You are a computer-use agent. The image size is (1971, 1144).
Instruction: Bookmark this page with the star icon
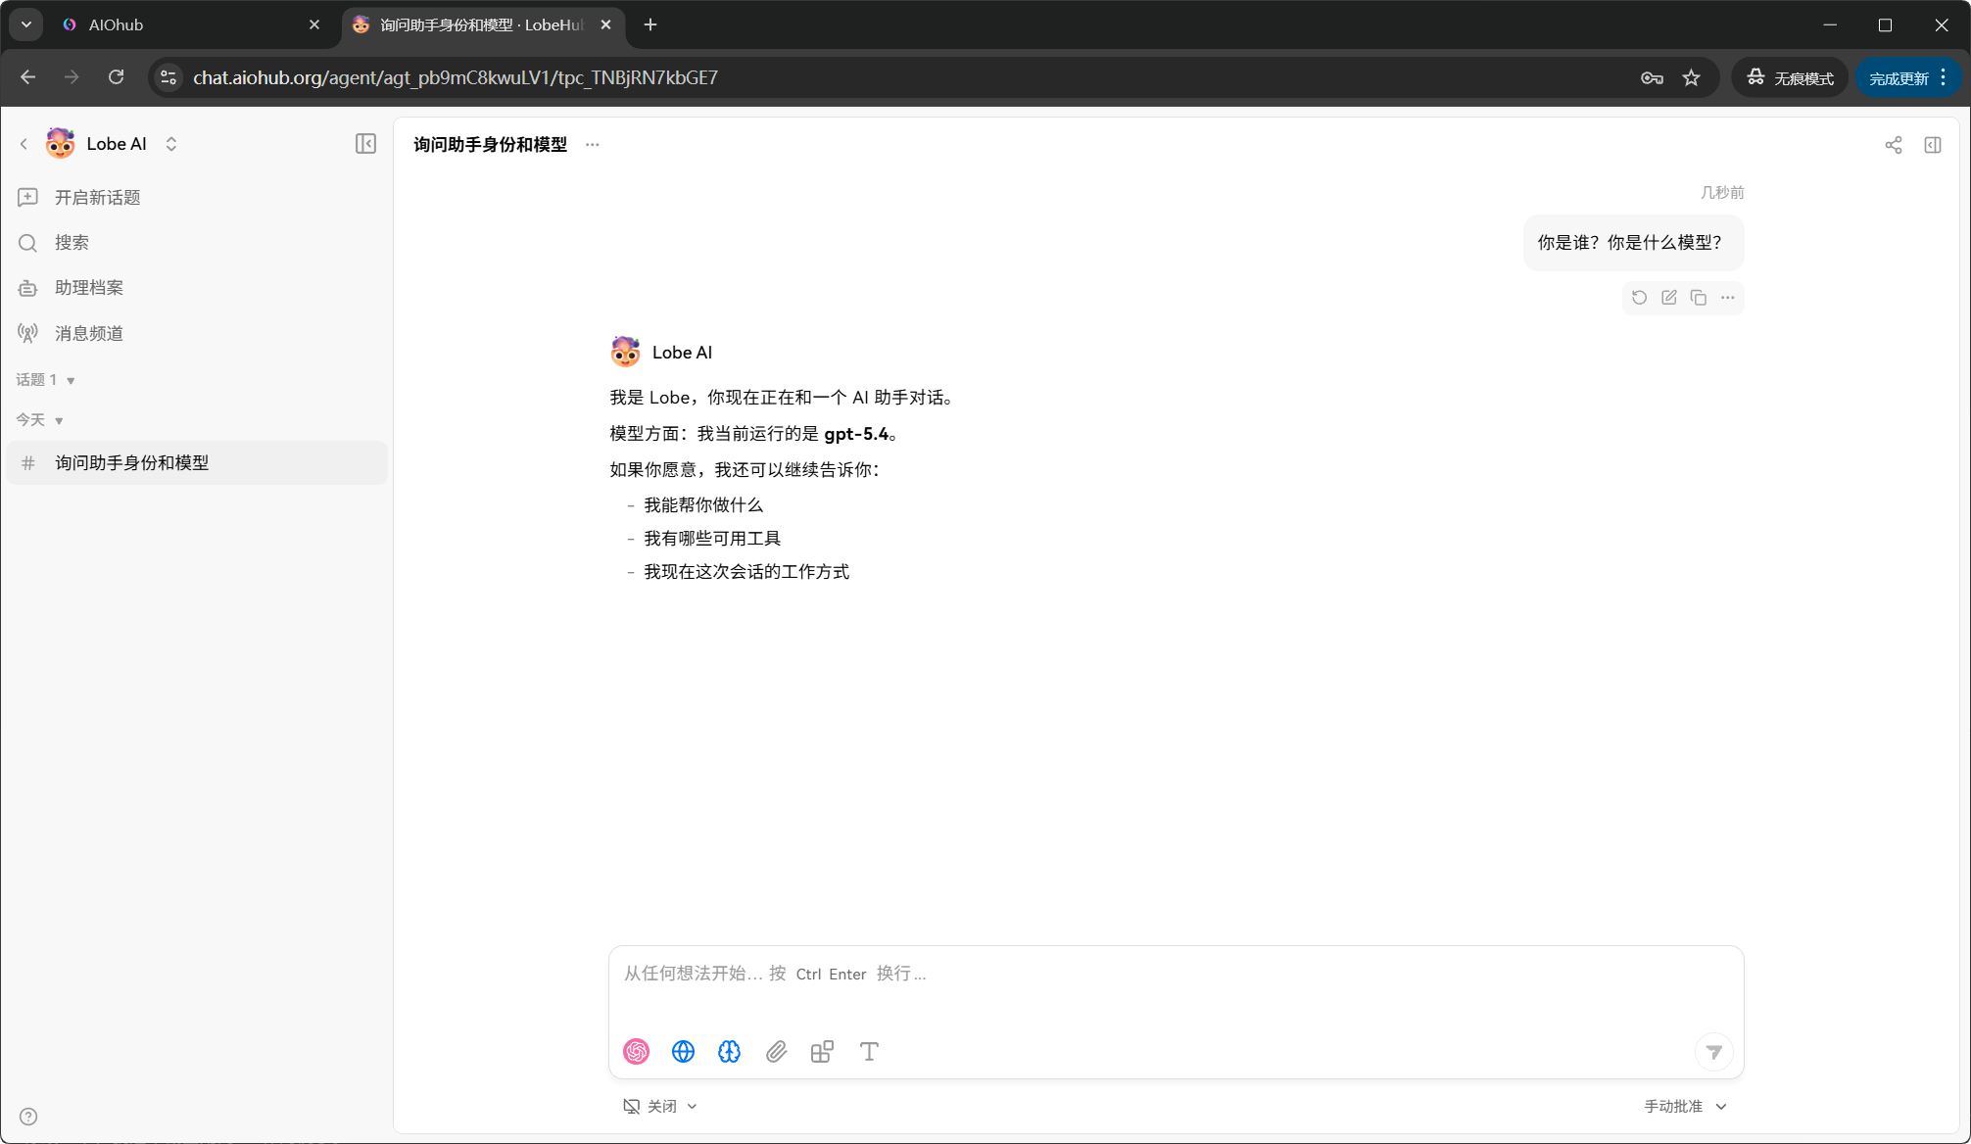coord(1692,78)
